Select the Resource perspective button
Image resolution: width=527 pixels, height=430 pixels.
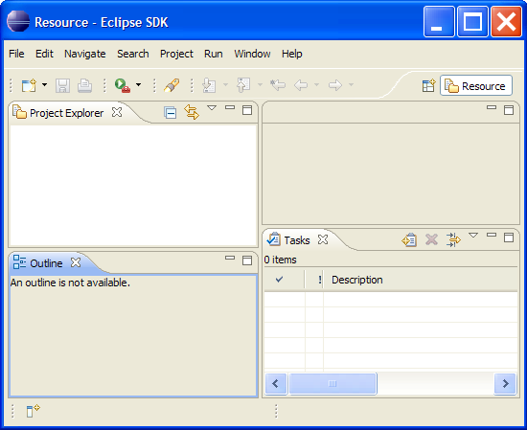coord(476,86)
